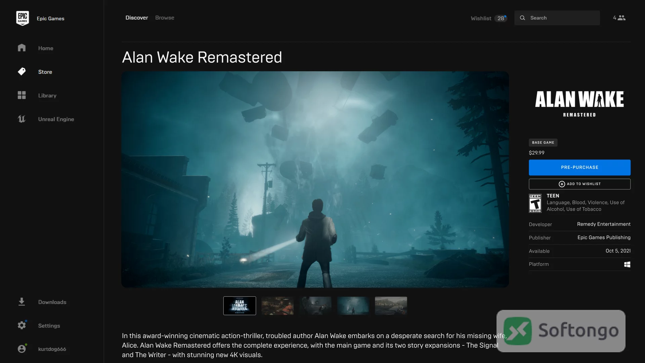Click the search magnifier icon

tap(522, 18)
